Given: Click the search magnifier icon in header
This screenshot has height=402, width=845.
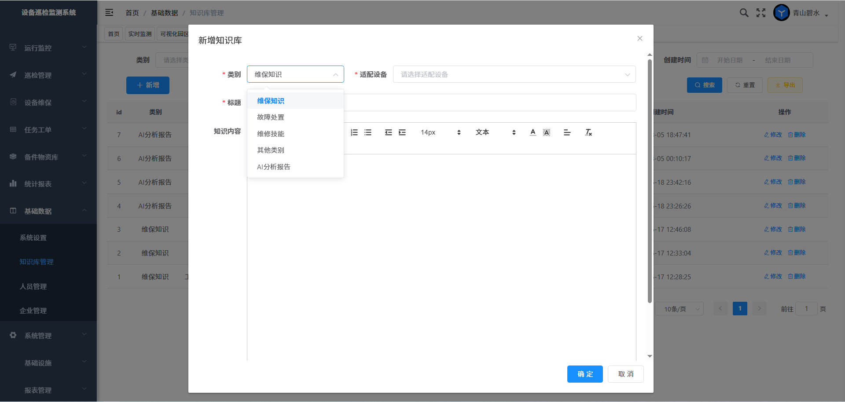Looking at the screenshot, I should point(744,13).
